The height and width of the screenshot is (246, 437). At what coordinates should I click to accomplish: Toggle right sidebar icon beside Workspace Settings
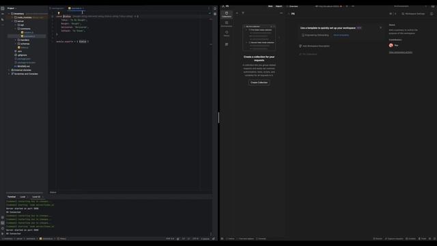(x=432, y=14)
